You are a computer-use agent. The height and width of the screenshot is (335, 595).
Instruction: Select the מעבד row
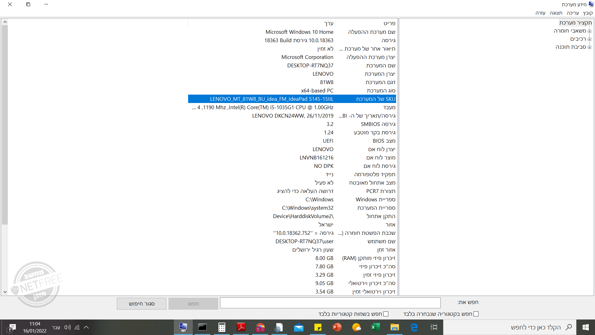292,107
